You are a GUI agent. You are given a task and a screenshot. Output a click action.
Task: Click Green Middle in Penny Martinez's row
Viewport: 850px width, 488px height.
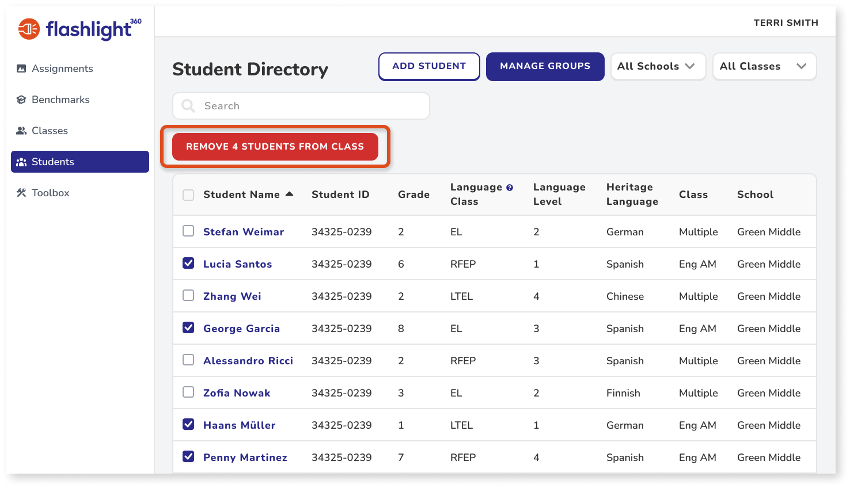769,457
